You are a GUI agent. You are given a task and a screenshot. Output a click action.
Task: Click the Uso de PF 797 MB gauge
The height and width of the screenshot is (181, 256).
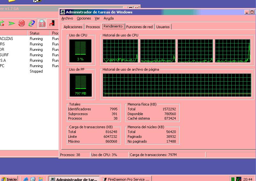click(x=81, y=85)
